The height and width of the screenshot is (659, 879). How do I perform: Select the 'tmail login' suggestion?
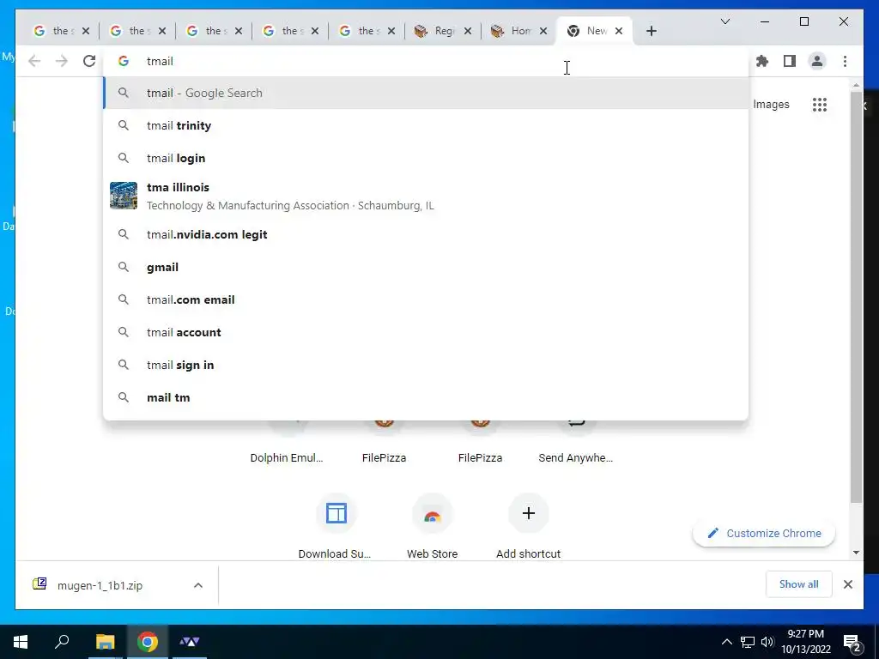(x=426, y=158)
